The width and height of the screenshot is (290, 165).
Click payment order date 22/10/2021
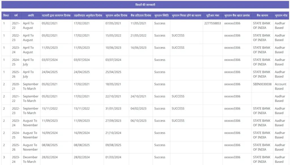113,96
